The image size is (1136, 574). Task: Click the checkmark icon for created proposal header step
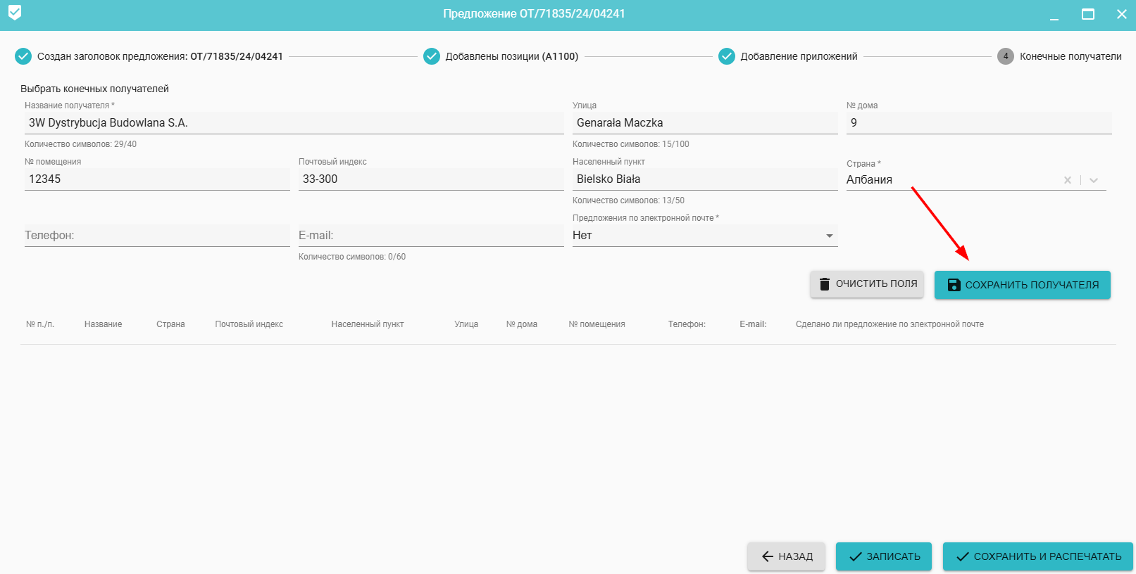pos(23,56)
